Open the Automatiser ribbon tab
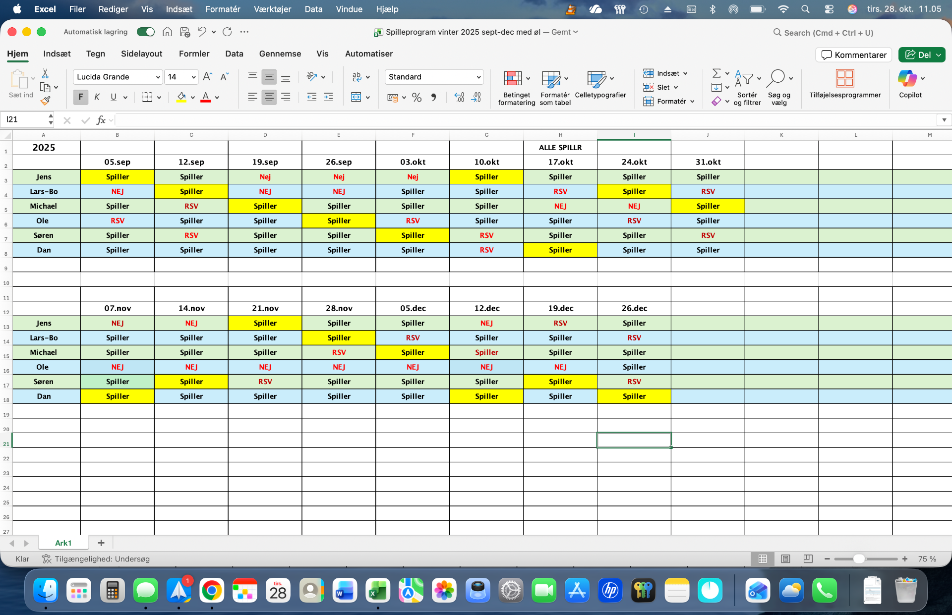The height and width of the screenshot is (615, 952). (x=369, y=54)
